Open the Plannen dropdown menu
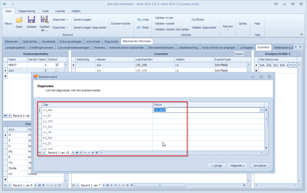This screenshot has width=307, height=193. pyautogui.click(x=228, y=27)
